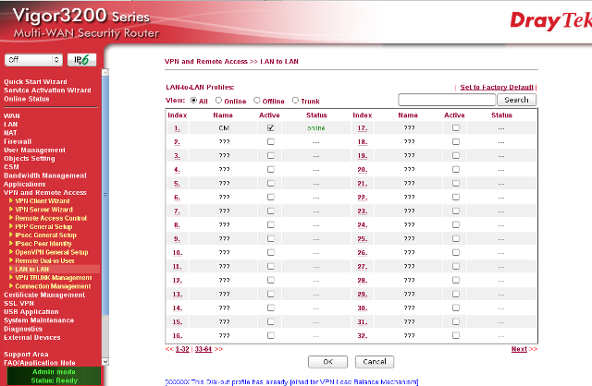592x386 pixels.
Task: Click the DrayTek logo
Action: (551, 20)
